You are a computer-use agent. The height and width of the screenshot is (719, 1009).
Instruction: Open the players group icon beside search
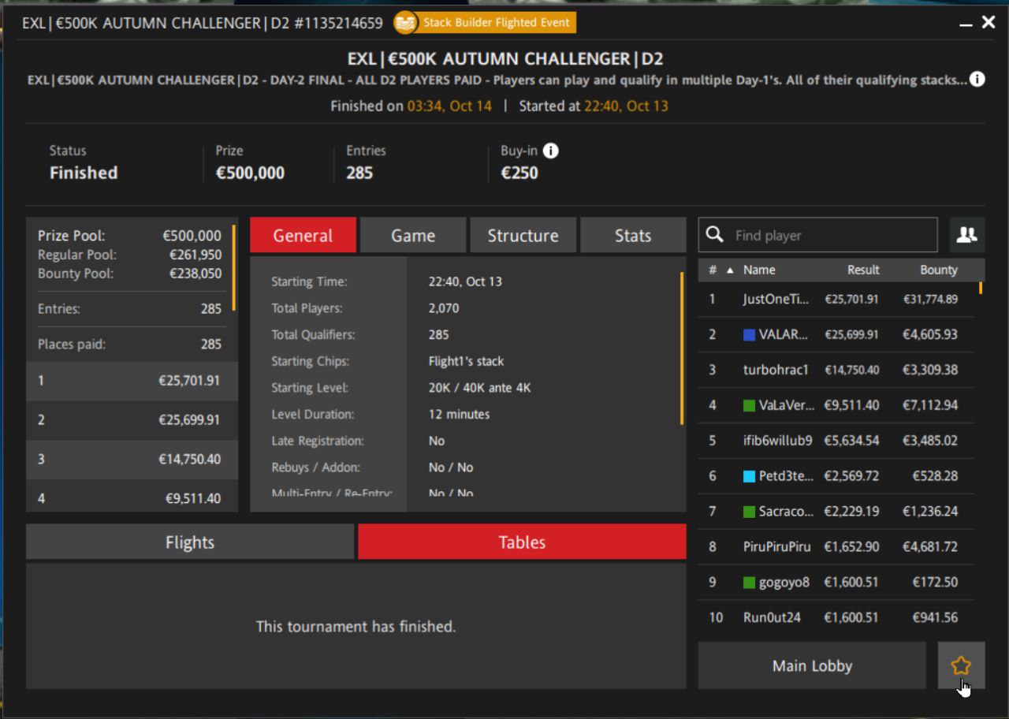pos(966,235)
